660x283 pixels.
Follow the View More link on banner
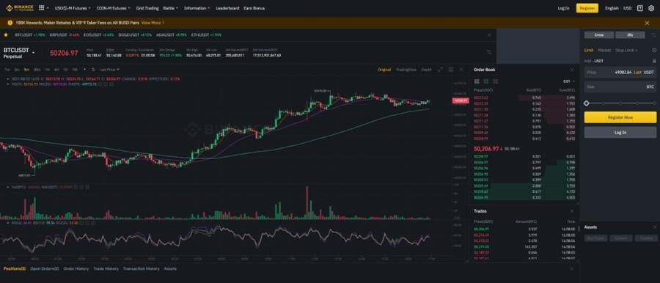(153, 23)
